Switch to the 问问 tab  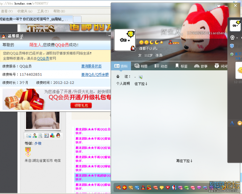click(221, 66)
